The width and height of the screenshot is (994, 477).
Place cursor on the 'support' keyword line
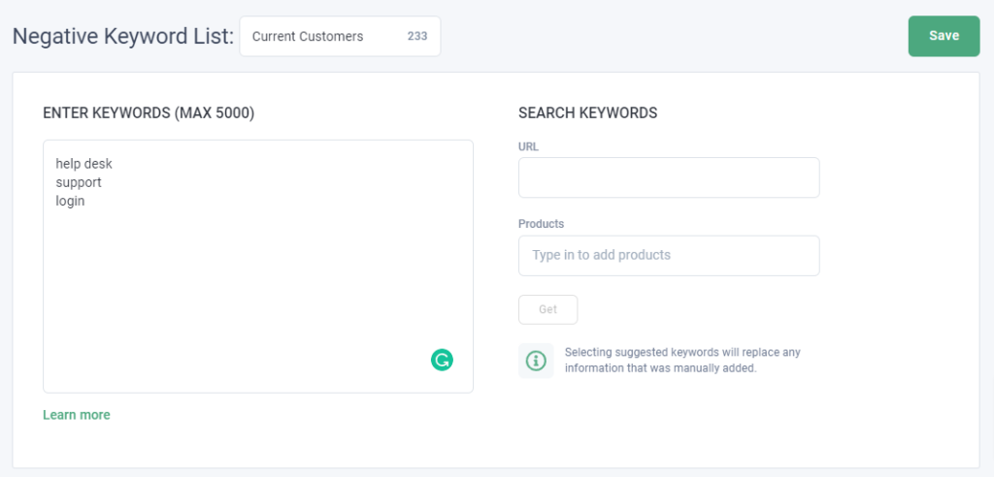tap(79, 182)
